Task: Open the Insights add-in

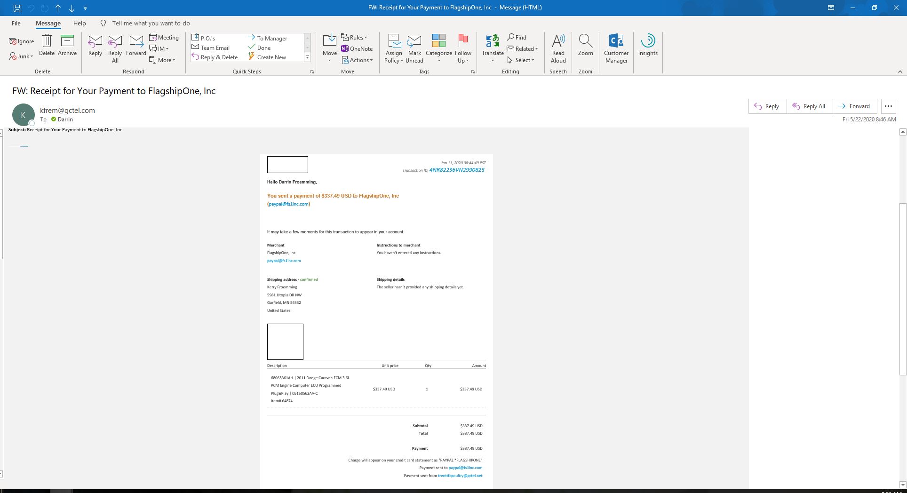Action: pyautogui.click(x=648, y=45)
